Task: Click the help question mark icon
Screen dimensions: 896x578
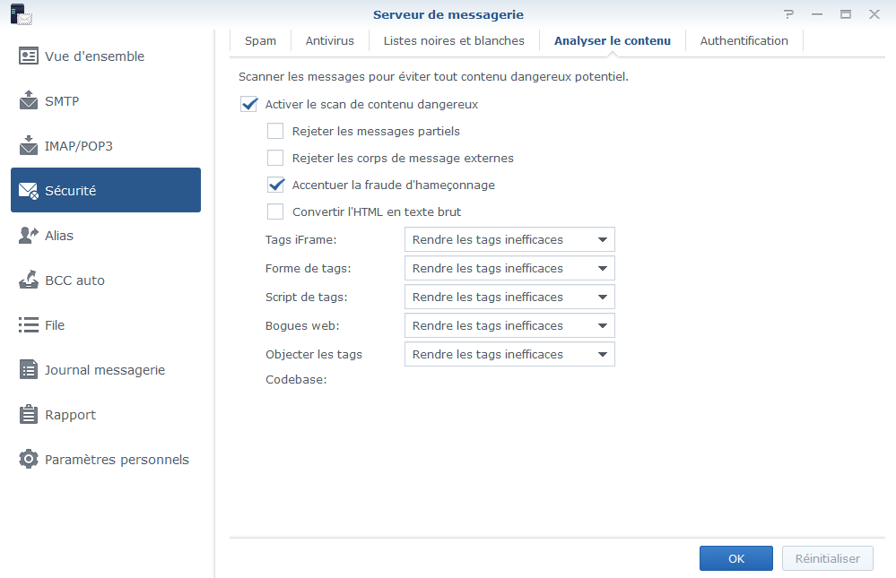Action: click(x=788, y=14)
